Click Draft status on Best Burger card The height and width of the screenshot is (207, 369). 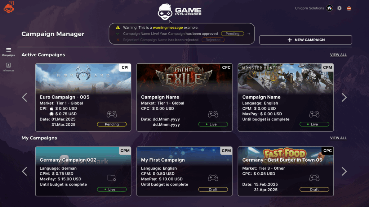pyautogui.click(x=314, y=189)
